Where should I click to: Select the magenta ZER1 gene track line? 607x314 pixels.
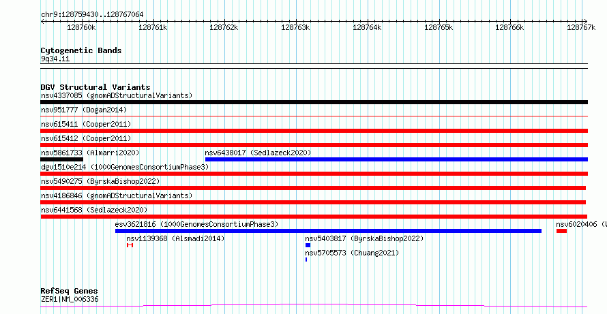coord(314,306)
